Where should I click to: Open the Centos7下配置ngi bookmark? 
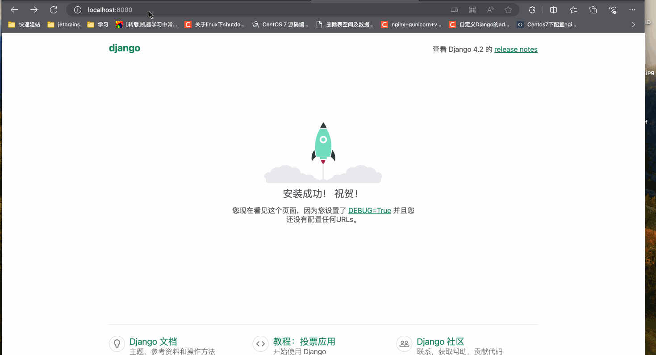tap(547, 25)
